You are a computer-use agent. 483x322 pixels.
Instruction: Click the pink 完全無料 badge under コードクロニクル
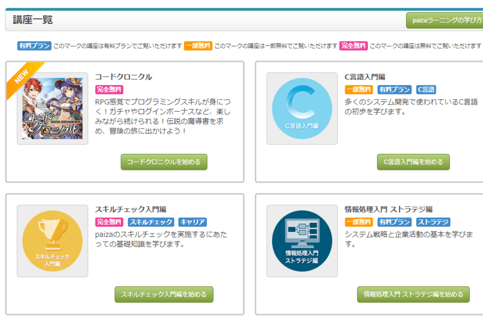(109, 89)
